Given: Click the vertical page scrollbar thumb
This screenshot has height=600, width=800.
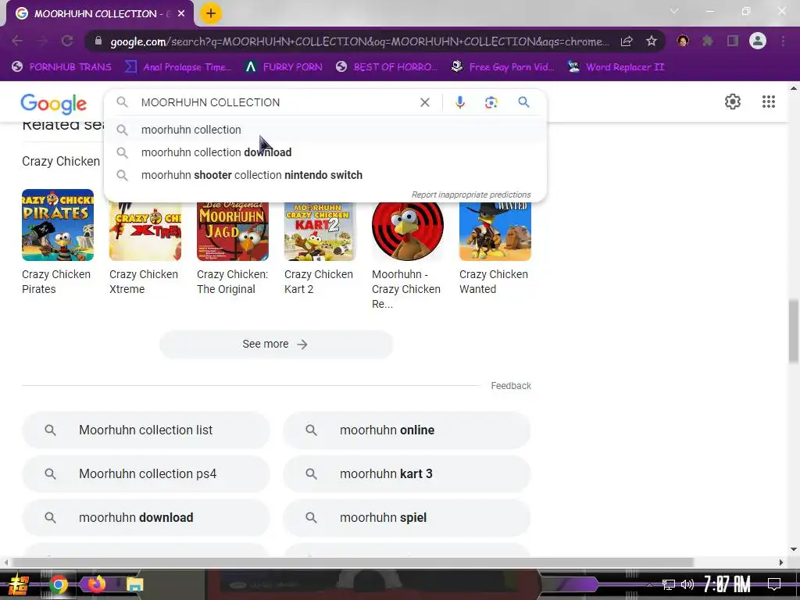Looking at the screenshot, I should pos(794,331).
